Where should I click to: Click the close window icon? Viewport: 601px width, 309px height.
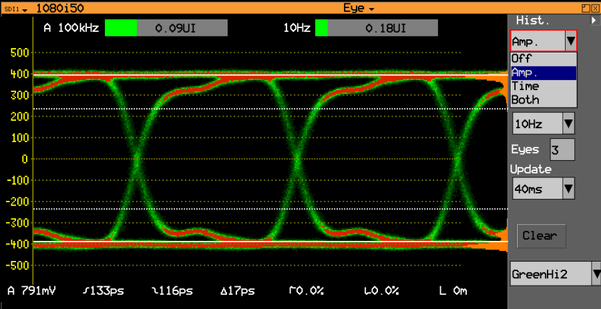[594, 9]
